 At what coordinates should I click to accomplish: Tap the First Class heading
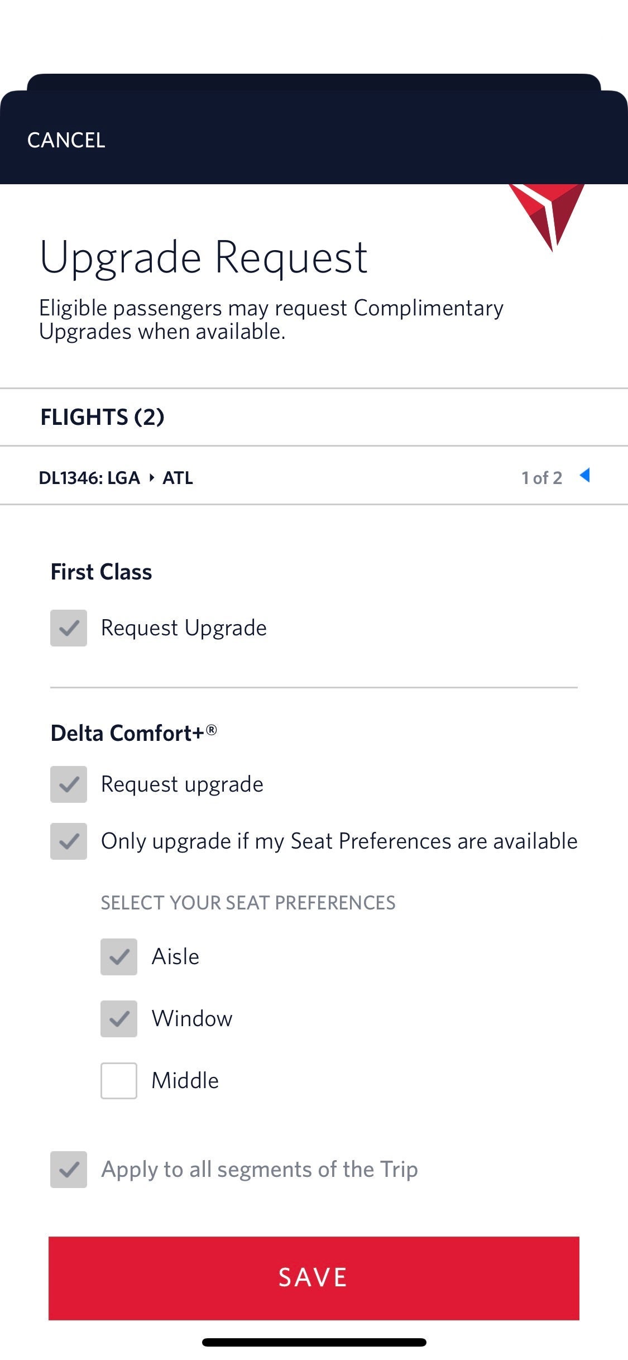point(101,572)
